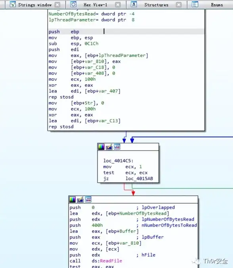Click group nodes icon on ReadFile block

point(88,199)
